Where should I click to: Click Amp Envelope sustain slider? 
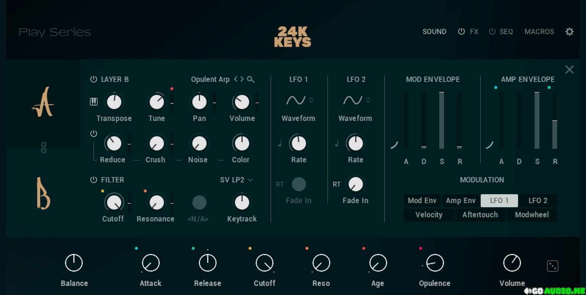[x=537, y=120]
